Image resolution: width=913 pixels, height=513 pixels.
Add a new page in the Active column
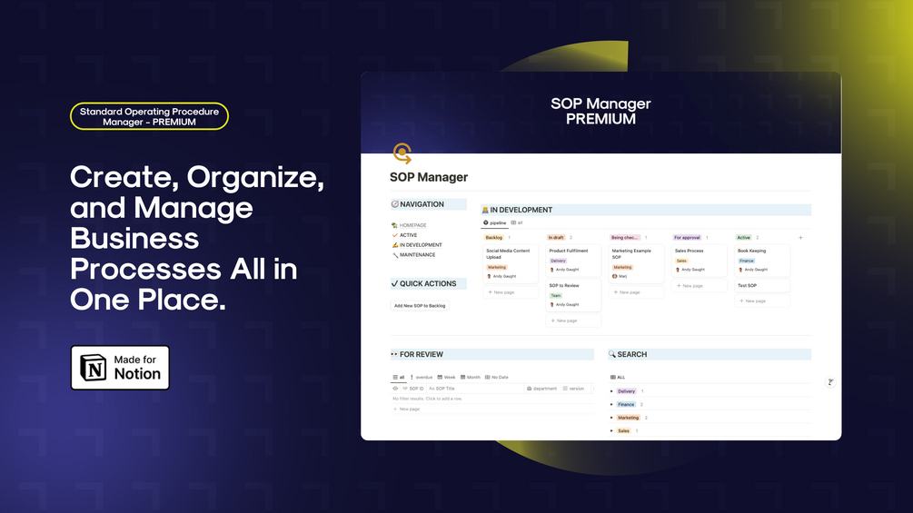pyautogui.click(x=762, y=301)
